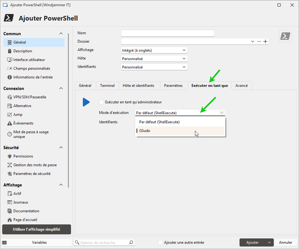
Task: Click into the Nom text field
Action: pyautogui.click(x=167, y=33)
